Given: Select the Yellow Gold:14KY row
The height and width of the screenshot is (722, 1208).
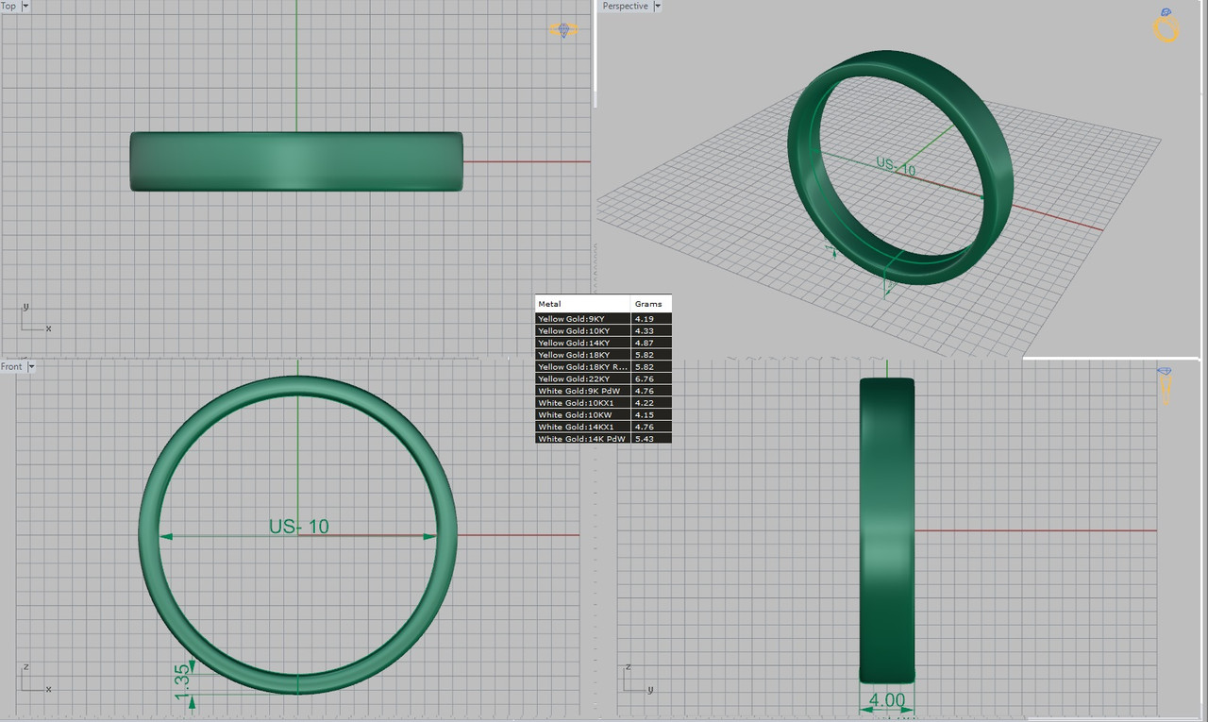Looking at the screenshot, I should coord(603,343).
